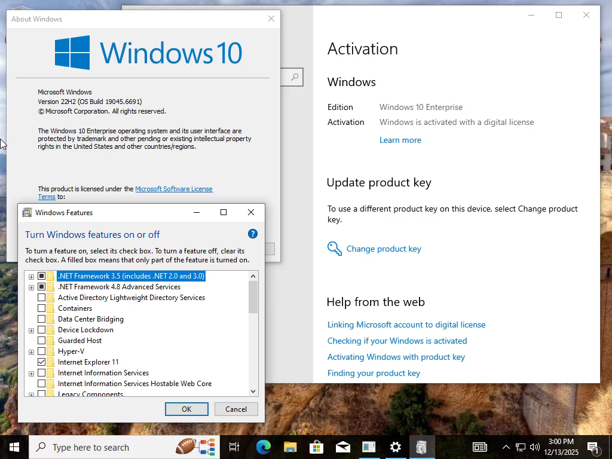Viewport: 612px width, 459px height.
Task: Cancel the Windows Features dialog
Action: [236, 409]
